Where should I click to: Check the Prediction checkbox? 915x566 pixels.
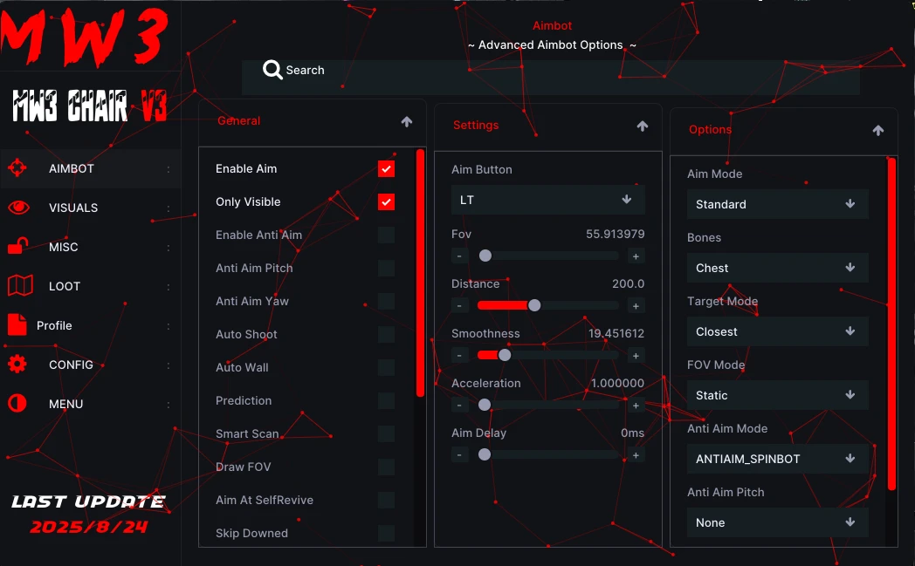coord(386,401)
